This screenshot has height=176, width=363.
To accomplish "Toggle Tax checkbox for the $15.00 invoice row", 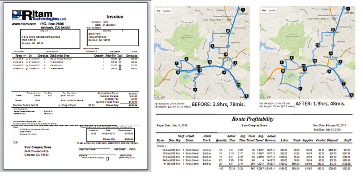I will tap(120, 66).
